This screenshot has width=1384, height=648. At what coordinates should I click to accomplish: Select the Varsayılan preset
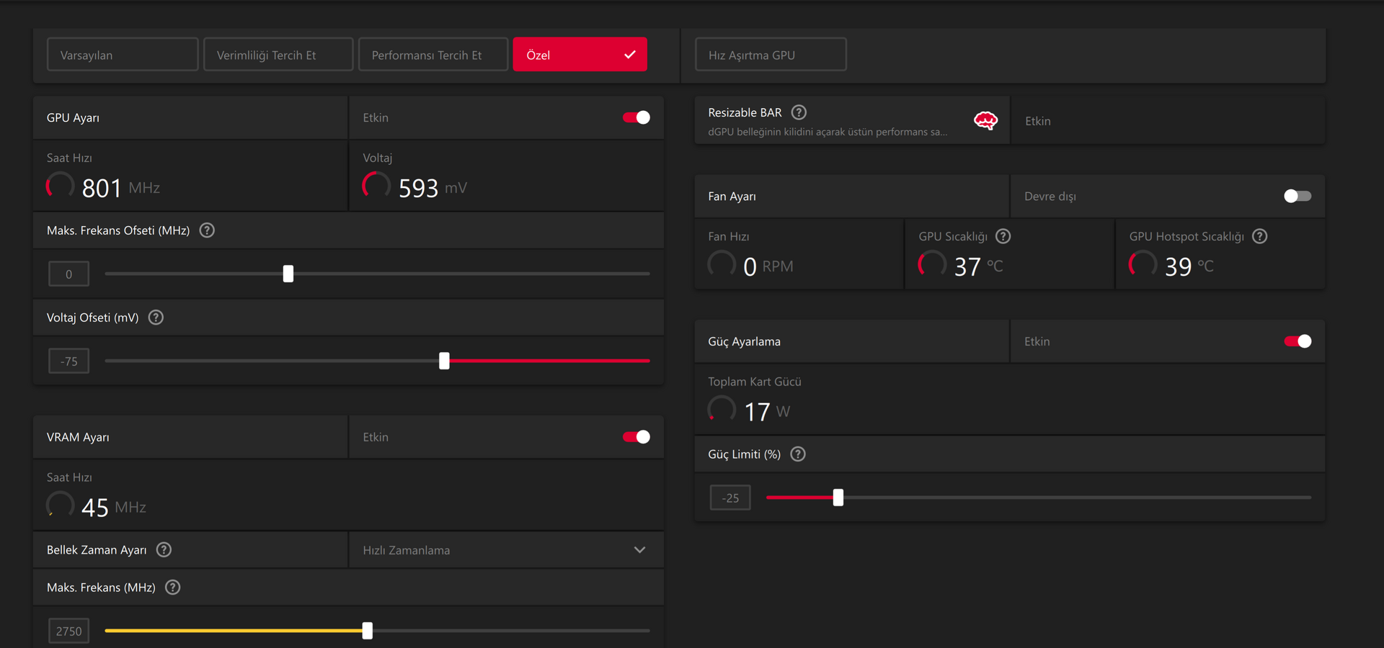coord(123,55)
